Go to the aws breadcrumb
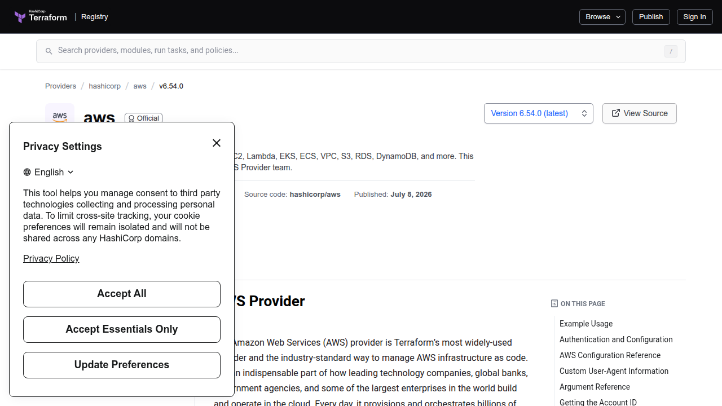This screenshot has width=722, height=406. click(140, 86)
